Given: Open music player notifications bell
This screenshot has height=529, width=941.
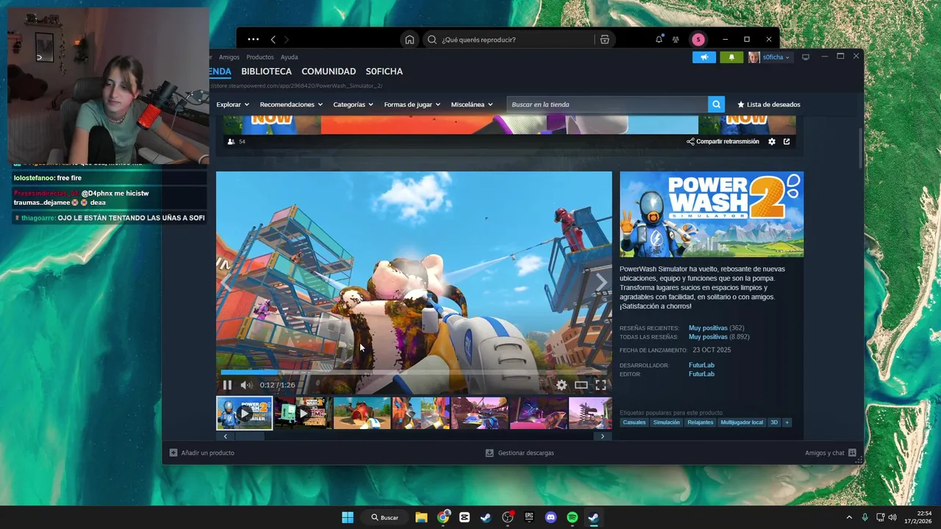Looking at the screenshot, I should (x=659, y=39).
